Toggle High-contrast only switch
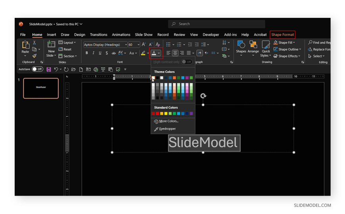The image size is (345, 214). [x=187, y=62]
